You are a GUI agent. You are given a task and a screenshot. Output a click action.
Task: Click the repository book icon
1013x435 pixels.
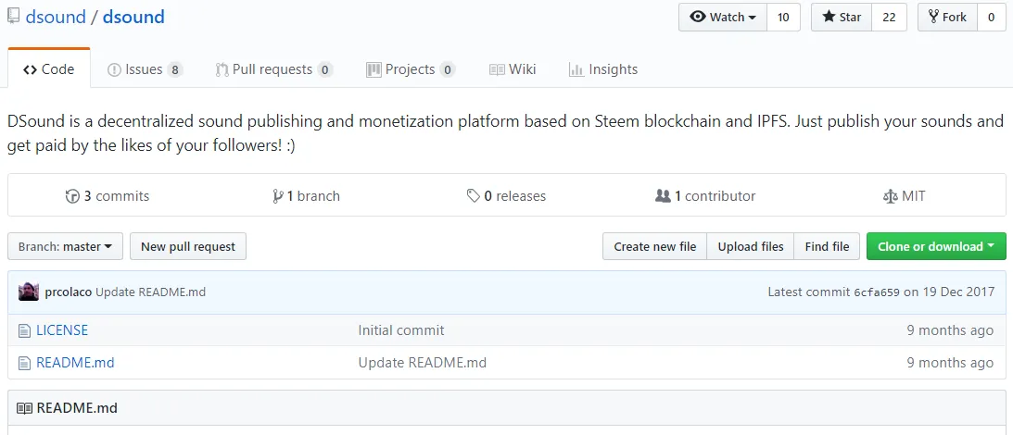(x=14, y=17)
